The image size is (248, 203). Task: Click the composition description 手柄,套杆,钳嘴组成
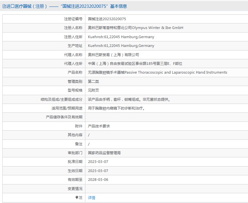point(129,99)
